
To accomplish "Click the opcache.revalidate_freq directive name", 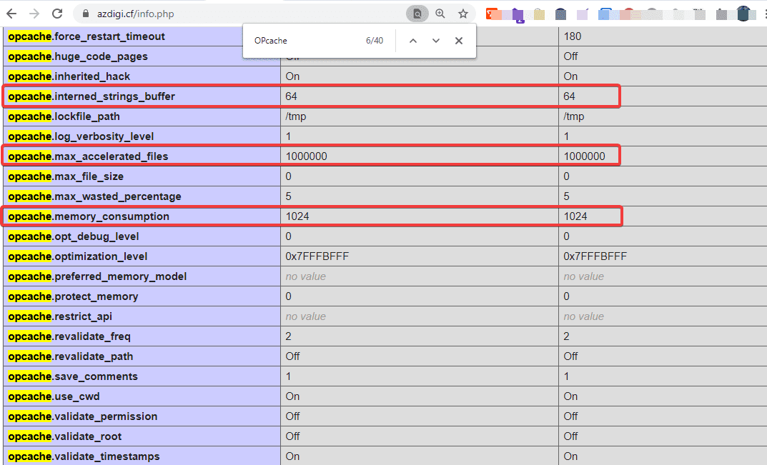I will [69, 336].
